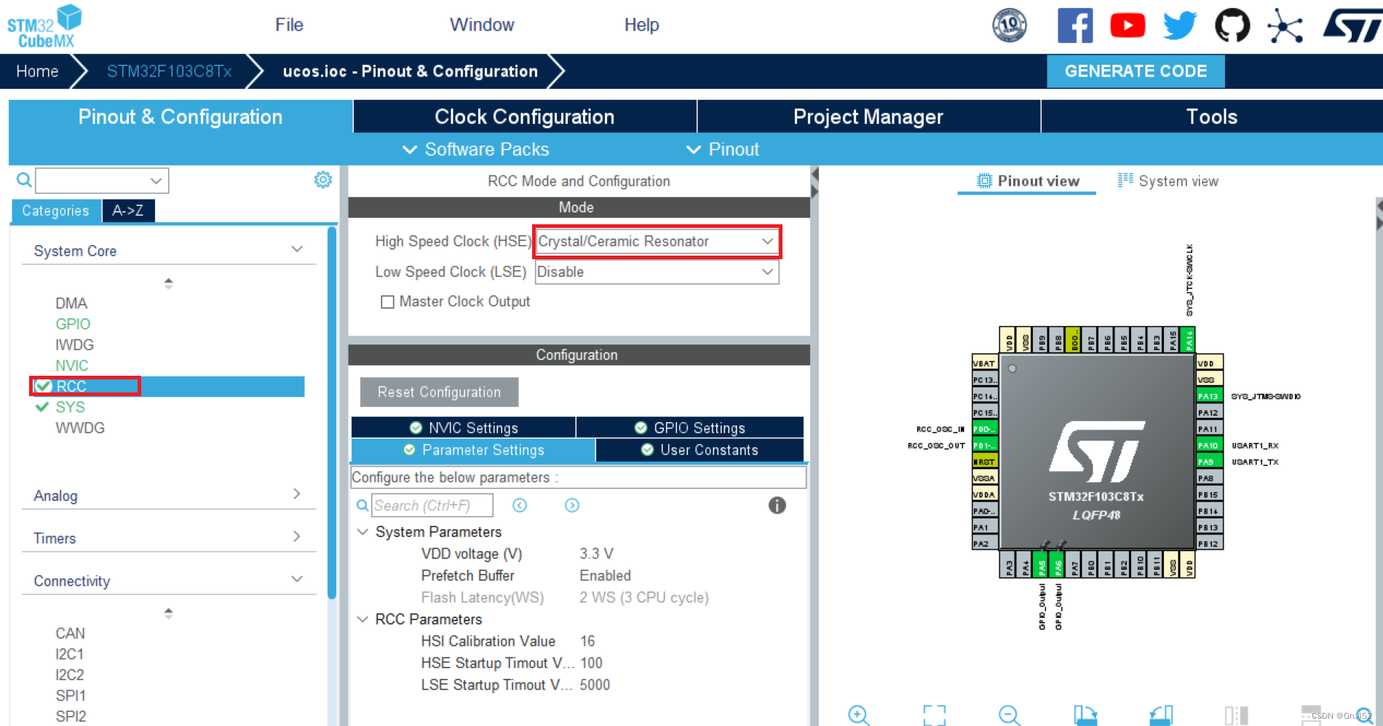Click the STM32 CubeMX logo
The image size is (1383, 726).
[44, 26]
